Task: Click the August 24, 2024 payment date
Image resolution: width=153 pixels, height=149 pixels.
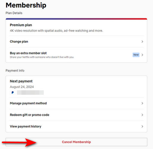Action: click(x=22, y=87)
